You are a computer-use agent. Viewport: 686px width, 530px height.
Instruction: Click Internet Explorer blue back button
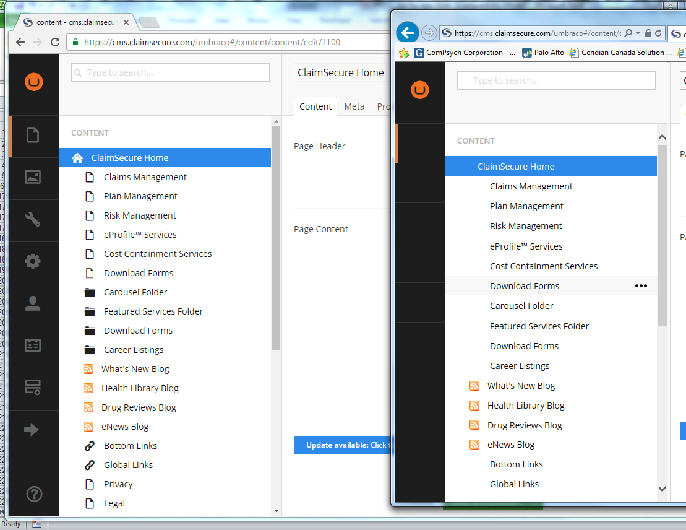pyautogui.click(x=407, y=32)
